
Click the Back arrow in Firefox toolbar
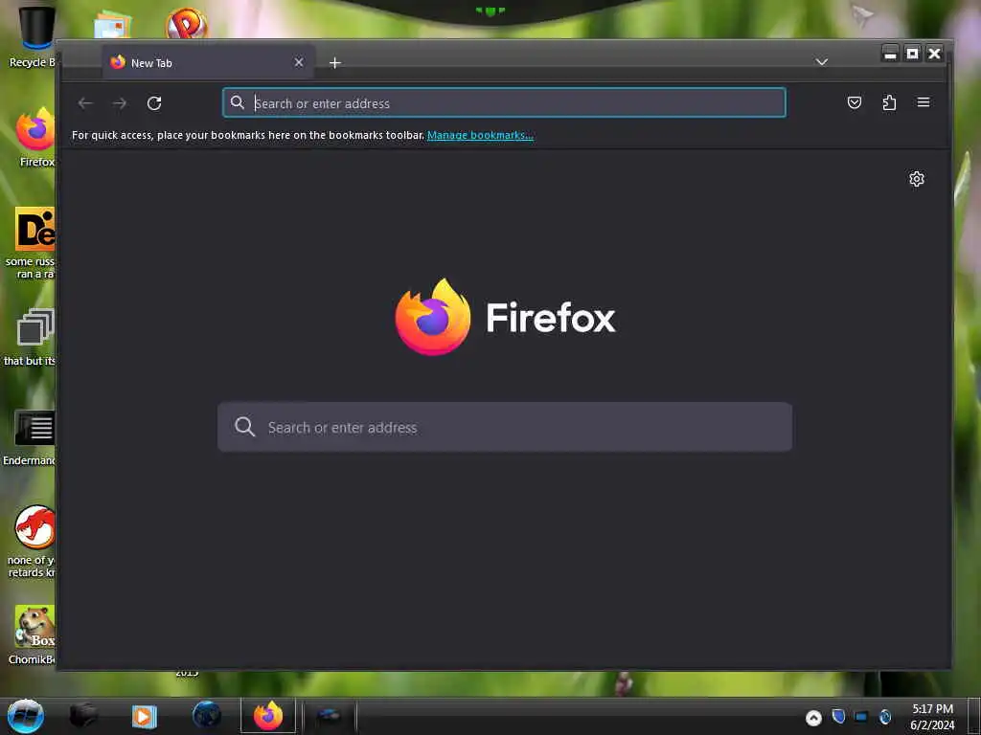85,103
